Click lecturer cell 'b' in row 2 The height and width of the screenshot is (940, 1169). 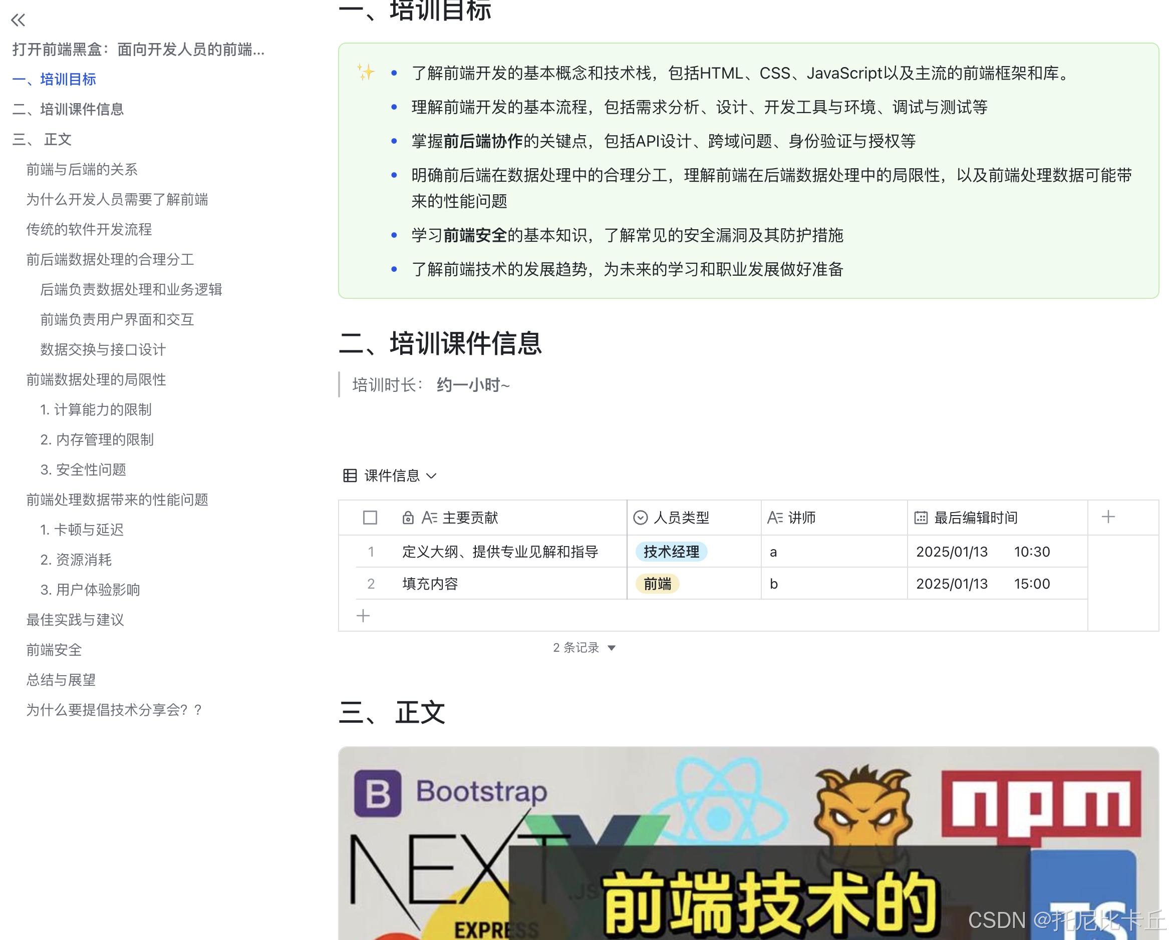tap(834, 584)
